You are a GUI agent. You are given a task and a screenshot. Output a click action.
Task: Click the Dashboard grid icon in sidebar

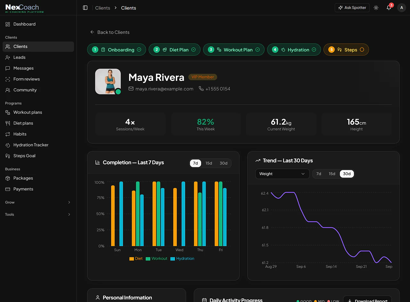click(8, 24)
